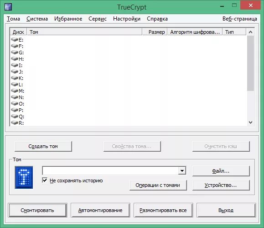Click the drive icon for Q:
This screenshot has width=264, height=228.
[15, 117]
